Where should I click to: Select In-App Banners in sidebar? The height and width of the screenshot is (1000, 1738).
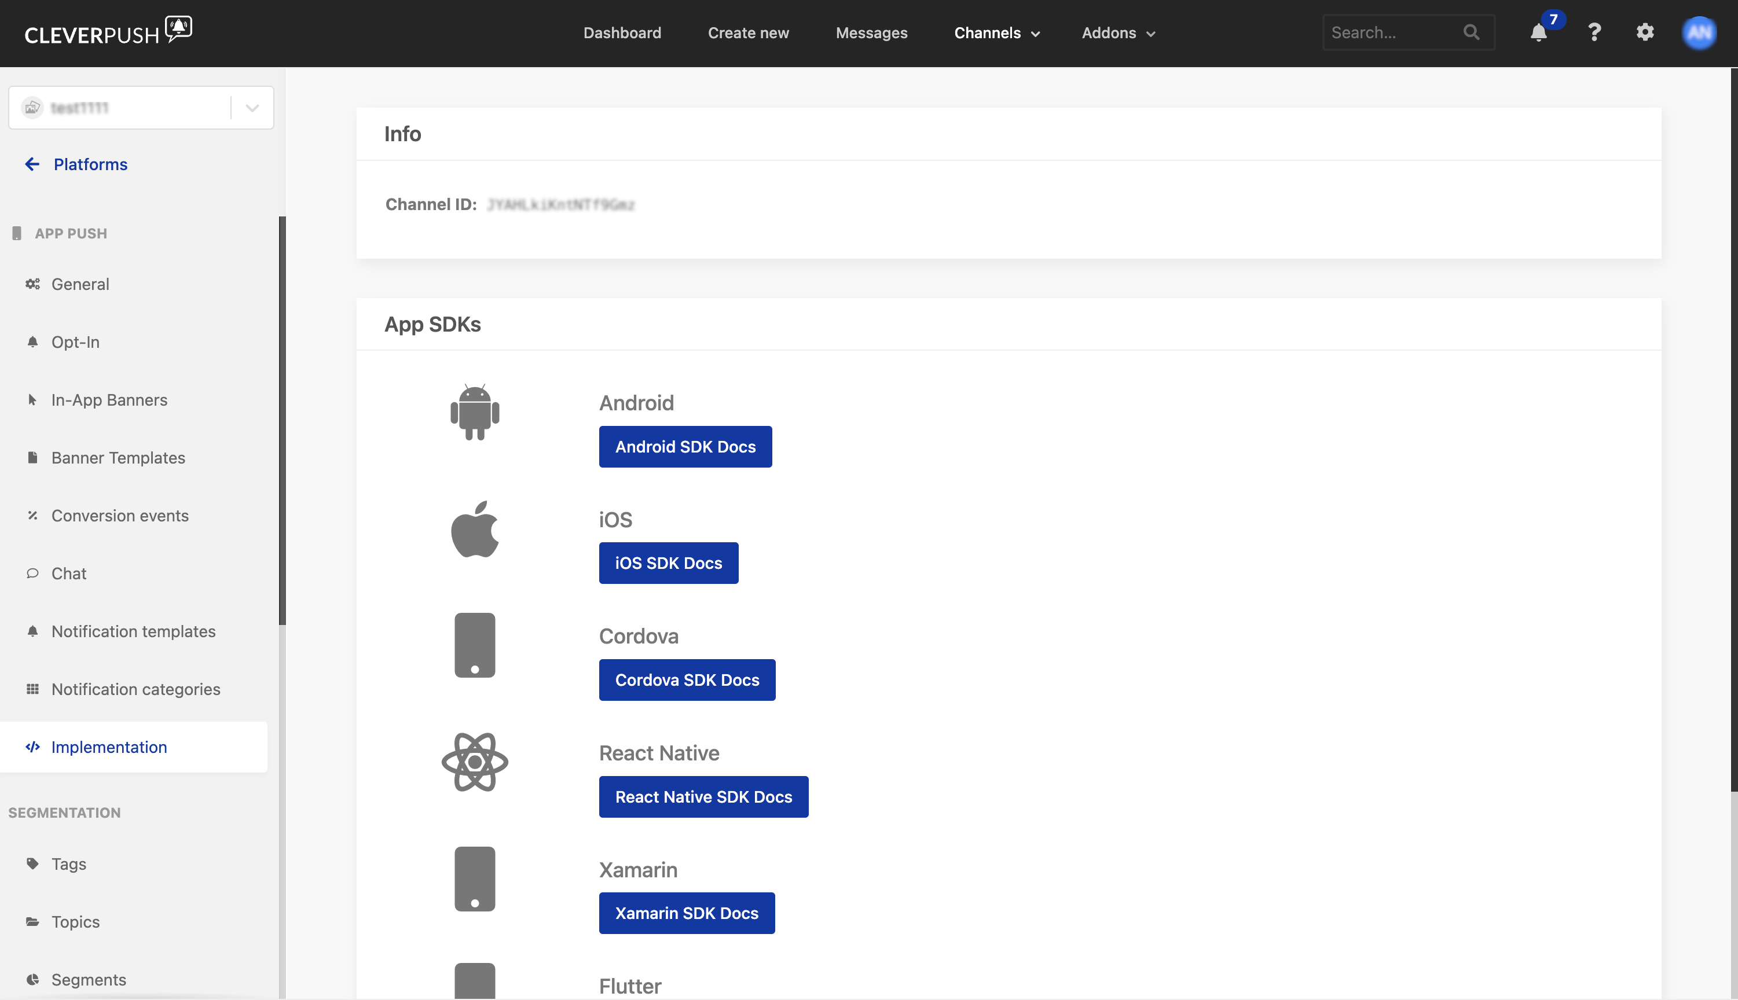(x=134, y=400)
